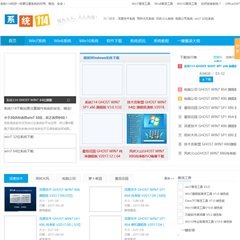
Task: Open the main banner slideshow image
Action: coord(40,75)
